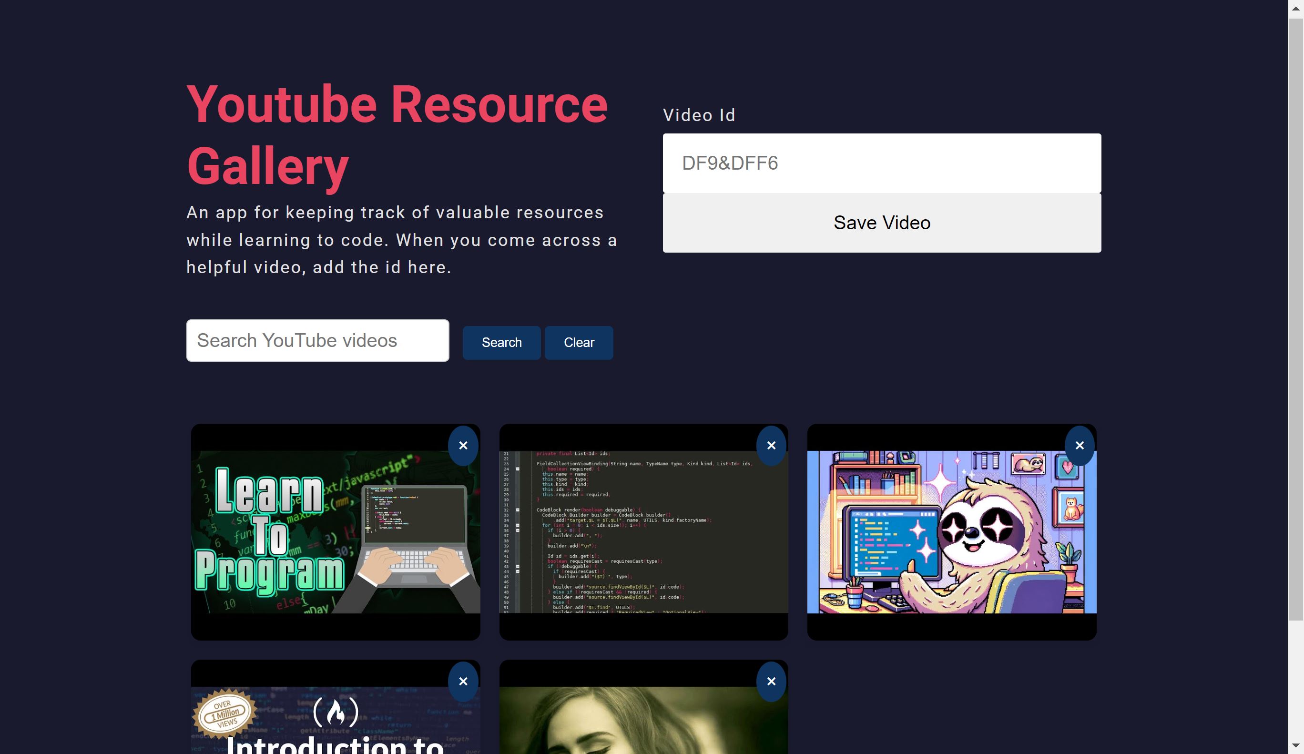Remove the singer portrait video card
Screen dimensions: 1304x754
[x=771, y=681]
